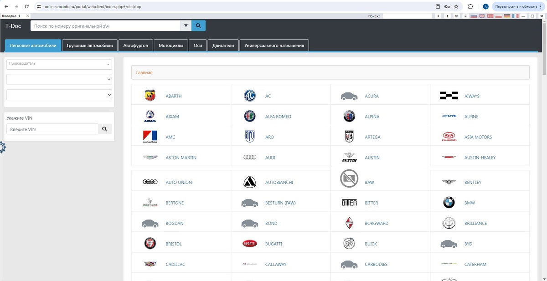Screen dimensions: 547x281
Task: Switch to Двигатели tab
Action: coord(223,46)
